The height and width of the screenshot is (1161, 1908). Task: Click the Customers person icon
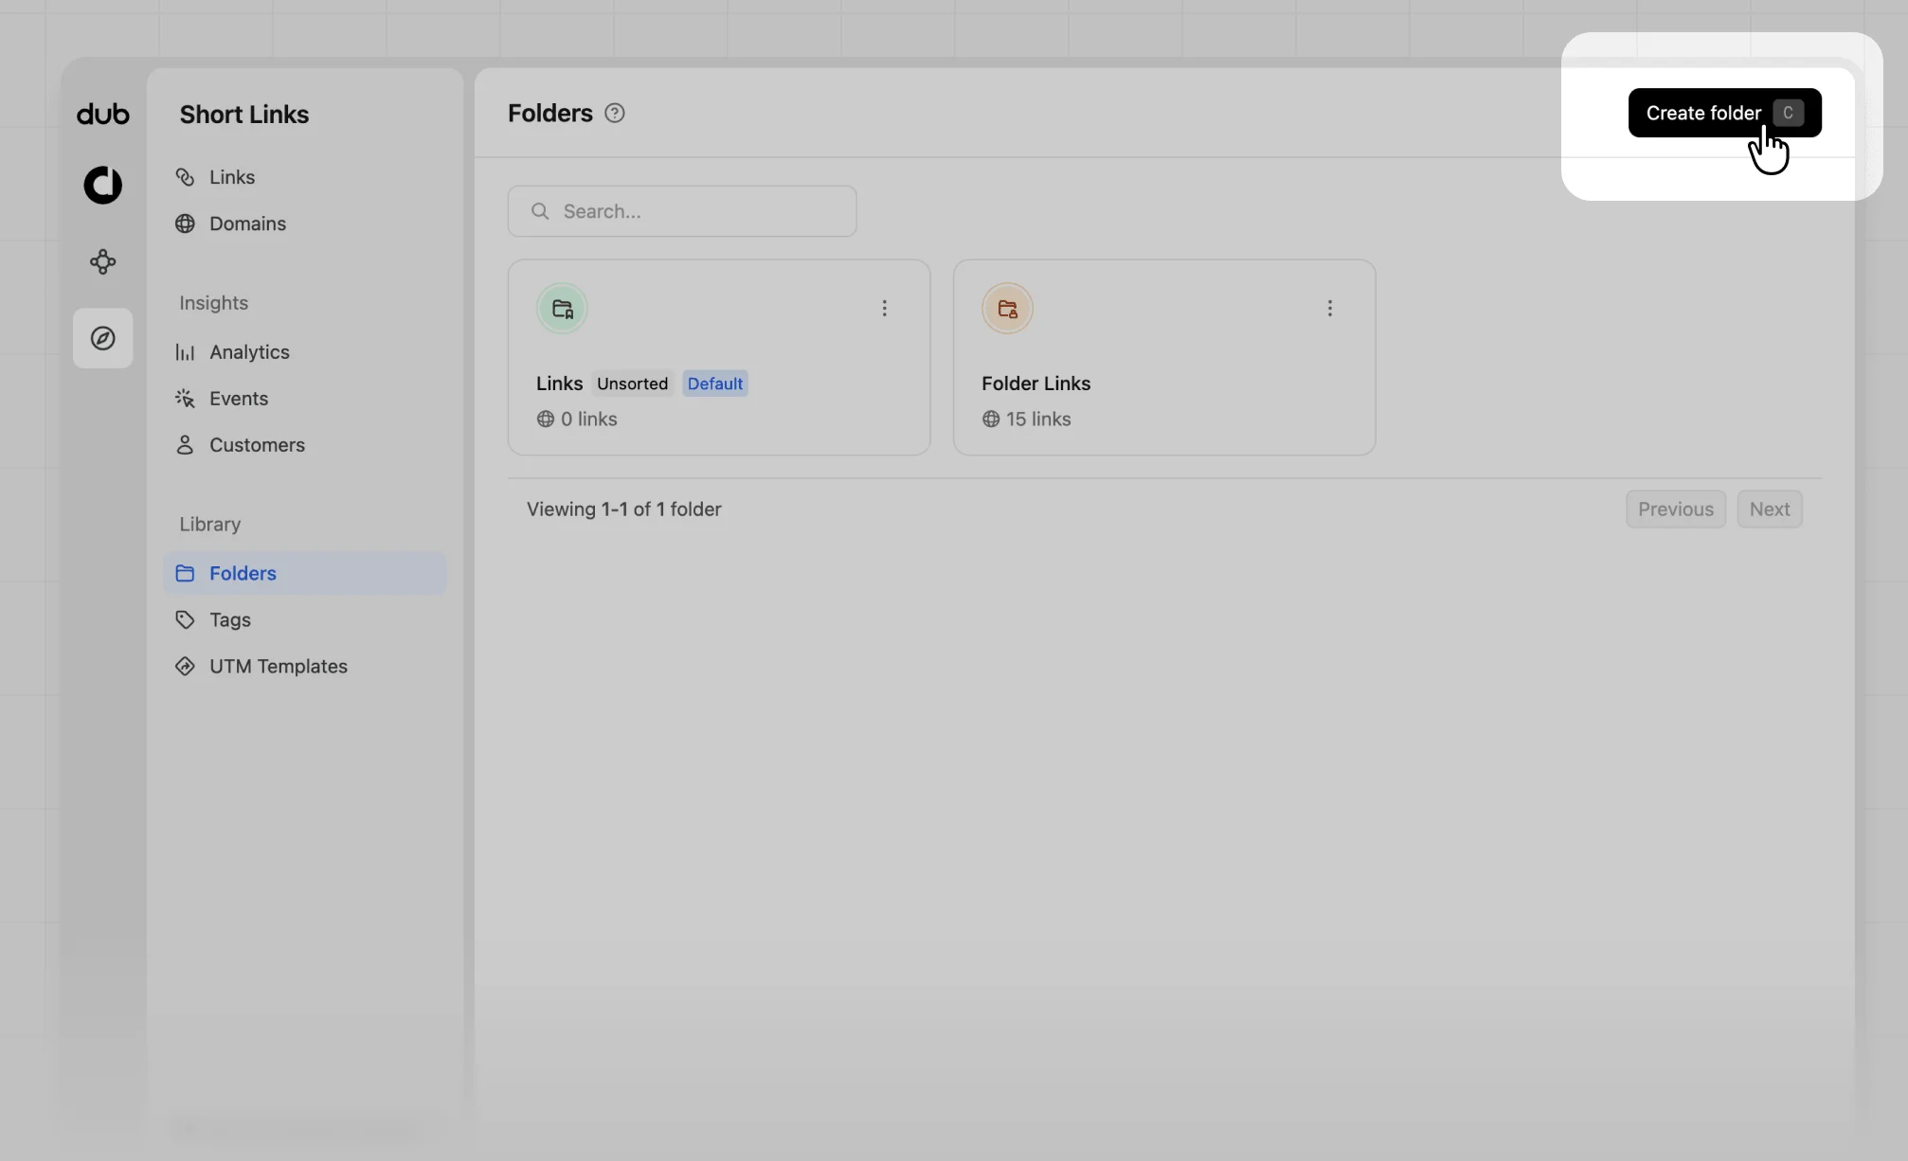tap(185, 445)
